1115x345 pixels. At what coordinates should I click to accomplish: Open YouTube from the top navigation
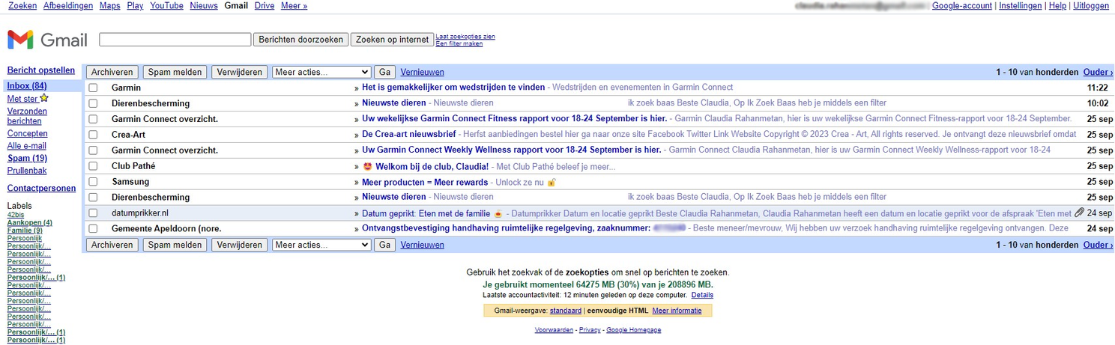(x=166, y=5)
